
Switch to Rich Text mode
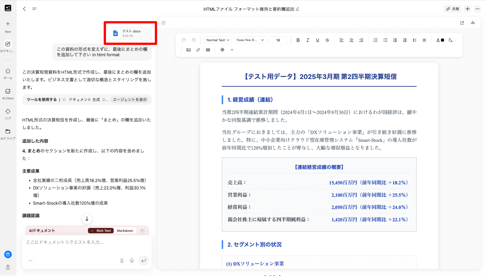point(101,231)
